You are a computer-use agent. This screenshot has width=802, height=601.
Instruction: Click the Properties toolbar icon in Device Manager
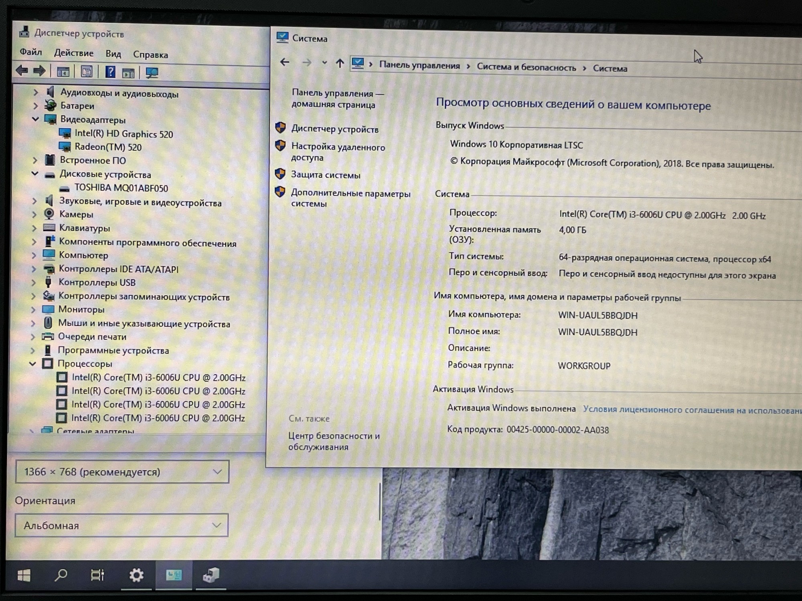86,72
